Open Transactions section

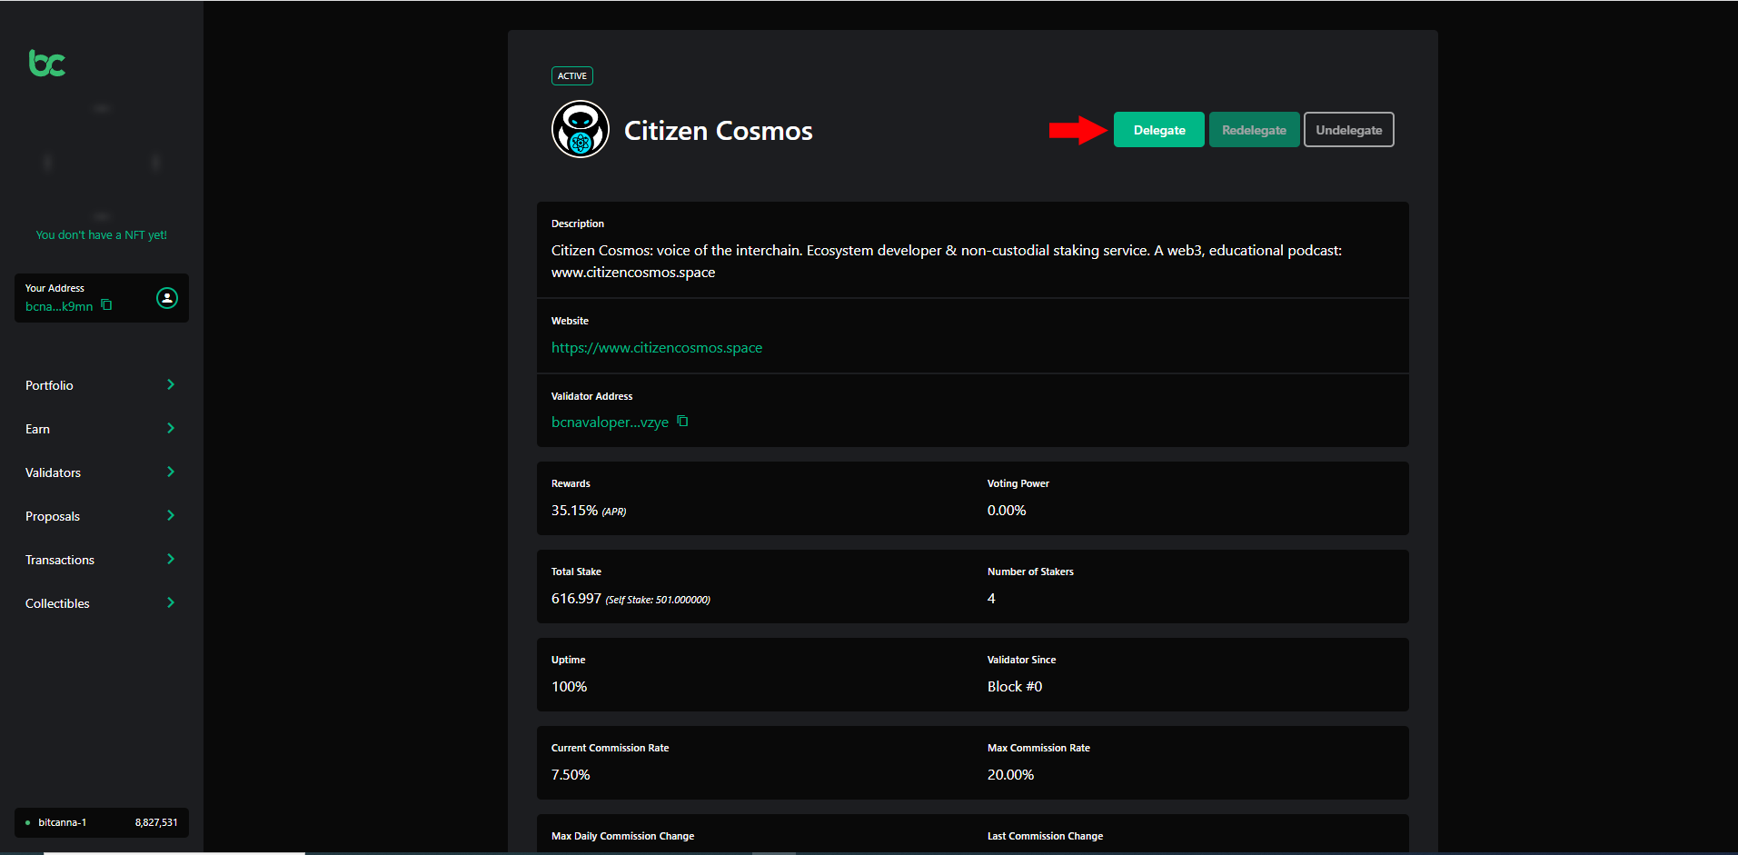tap(60, 560)
